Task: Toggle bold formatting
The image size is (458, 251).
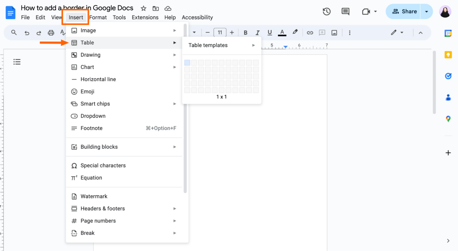Action: (x=246, y=33)
